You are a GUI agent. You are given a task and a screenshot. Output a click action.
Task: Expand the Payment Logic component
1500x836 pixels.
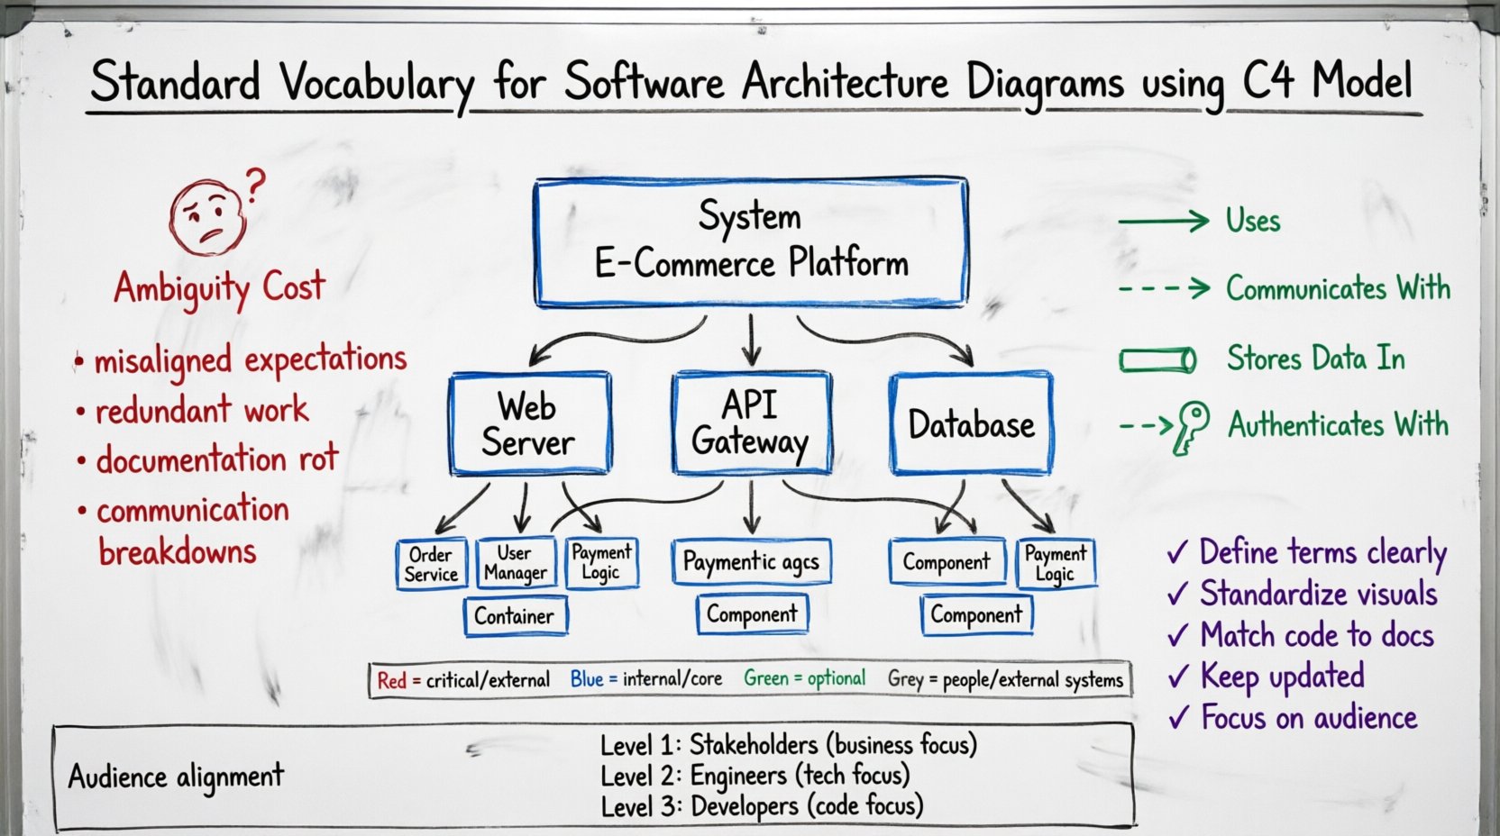coord(602,561)
